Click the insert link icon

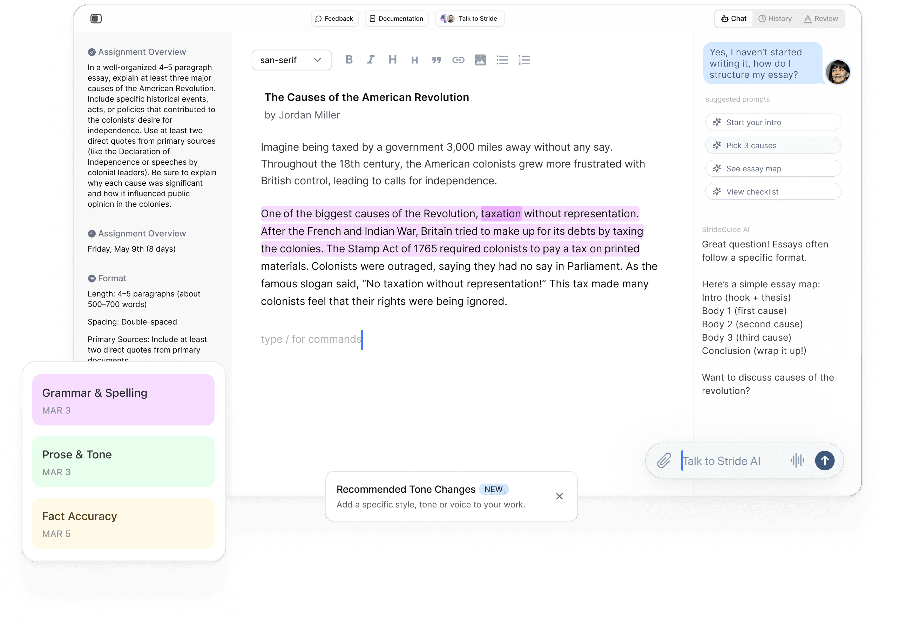458,60
